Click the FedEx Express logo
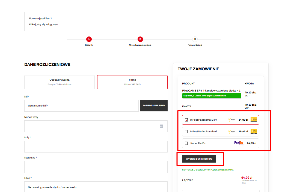 [239, 143]
